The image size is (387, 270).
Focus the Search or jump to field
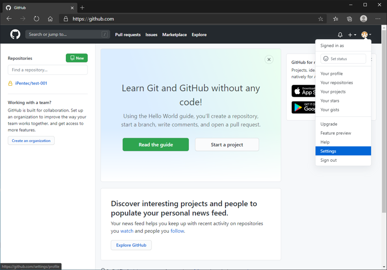coord(67,34)
